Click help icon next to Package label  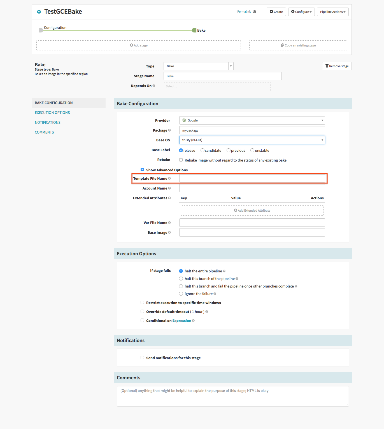pos(169,130)
